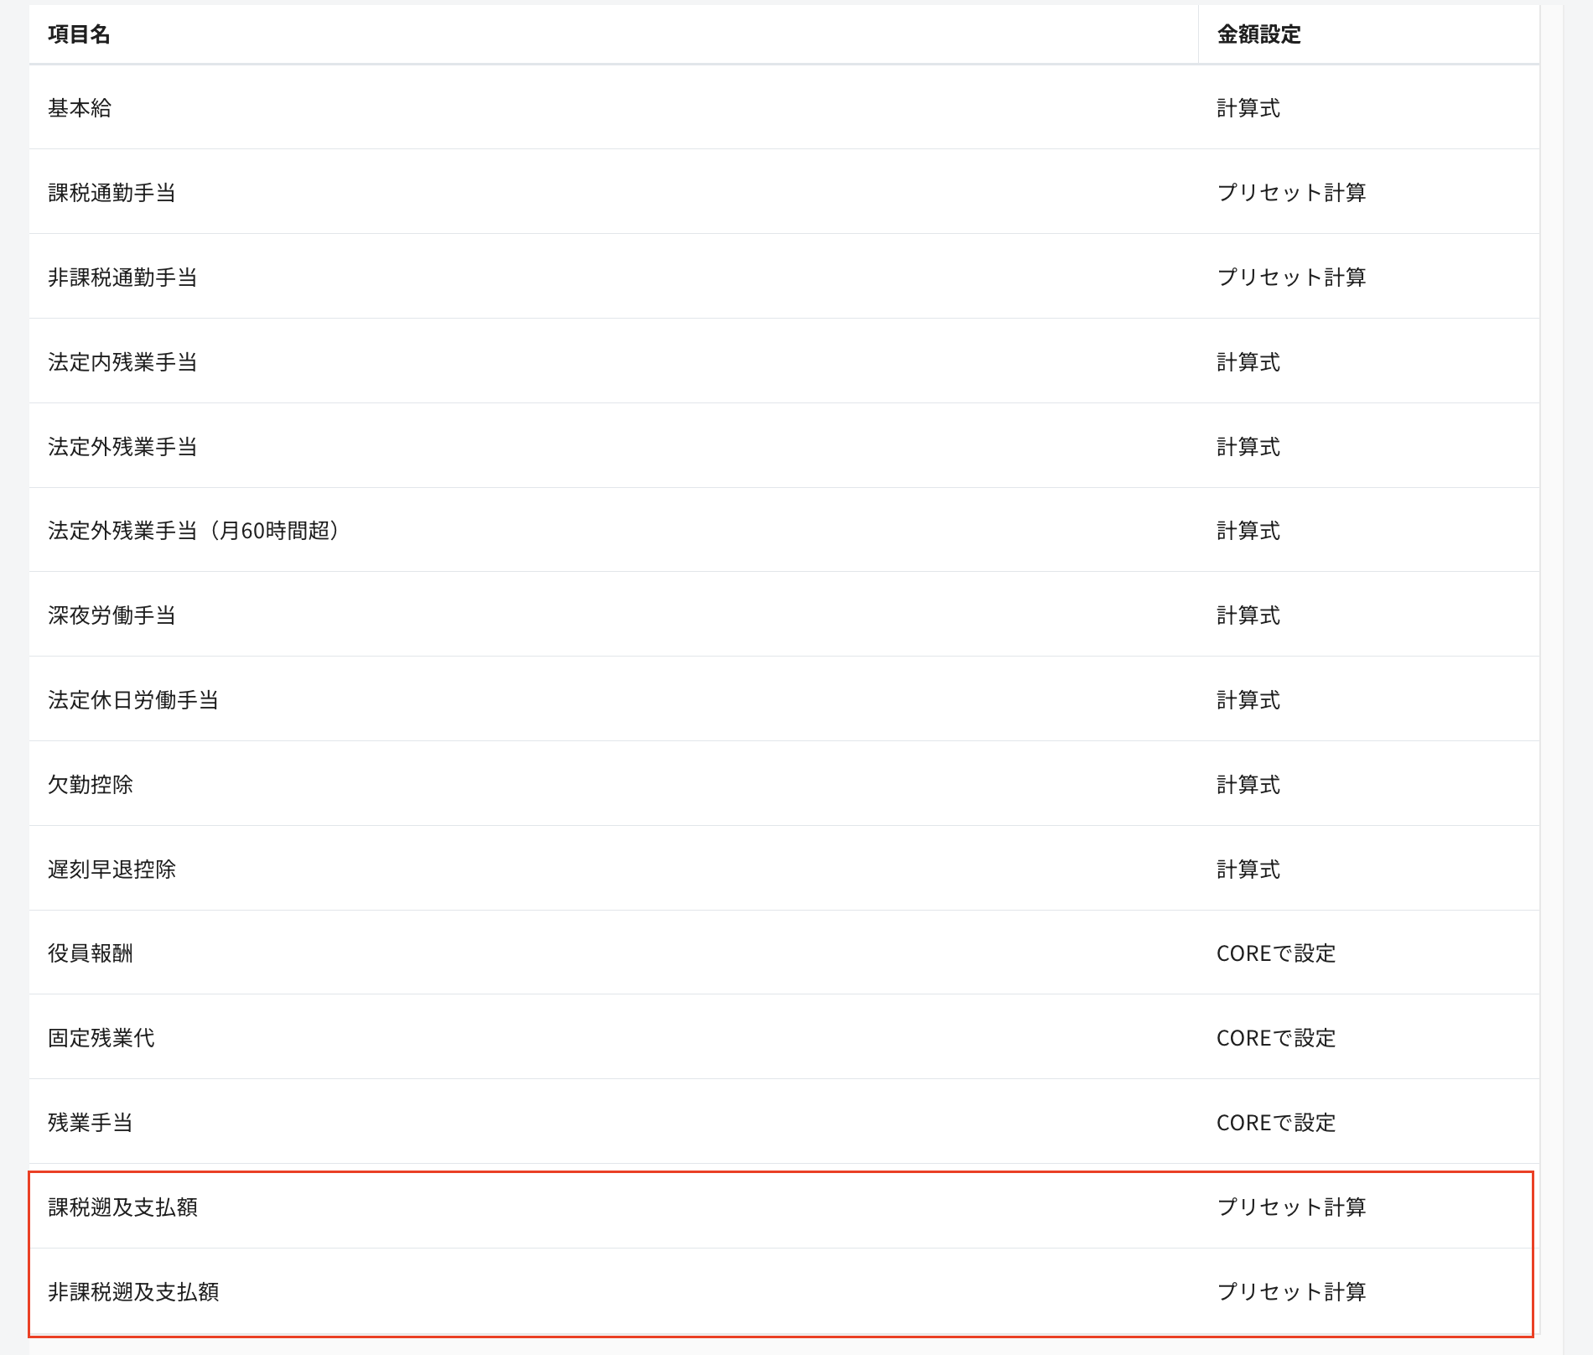Click プリセット計算 value for 課税通勤手当

[x=1291, y=193]
